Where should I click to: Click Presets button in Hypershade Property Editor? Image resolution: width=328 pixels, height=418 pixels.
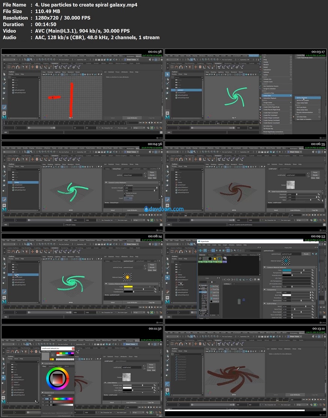306,254
